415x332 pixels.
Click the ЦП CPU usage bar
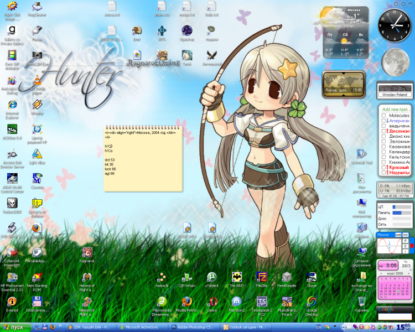402,207
